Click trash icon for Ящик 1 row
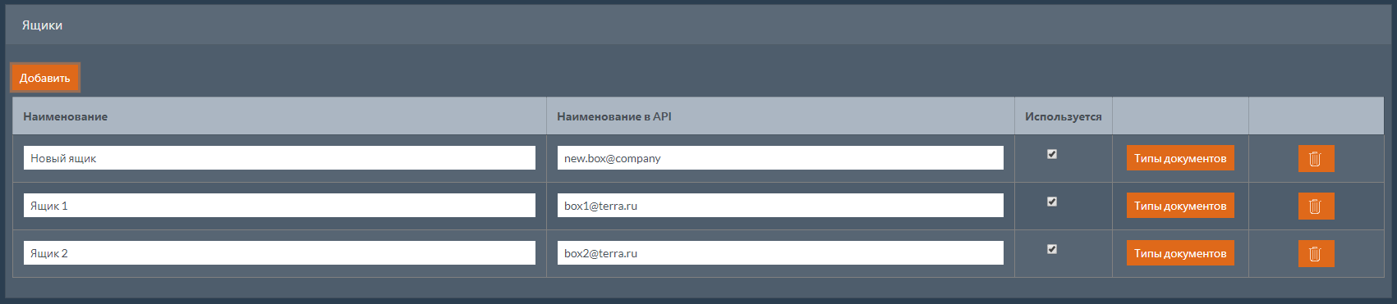 [1316, 206]
